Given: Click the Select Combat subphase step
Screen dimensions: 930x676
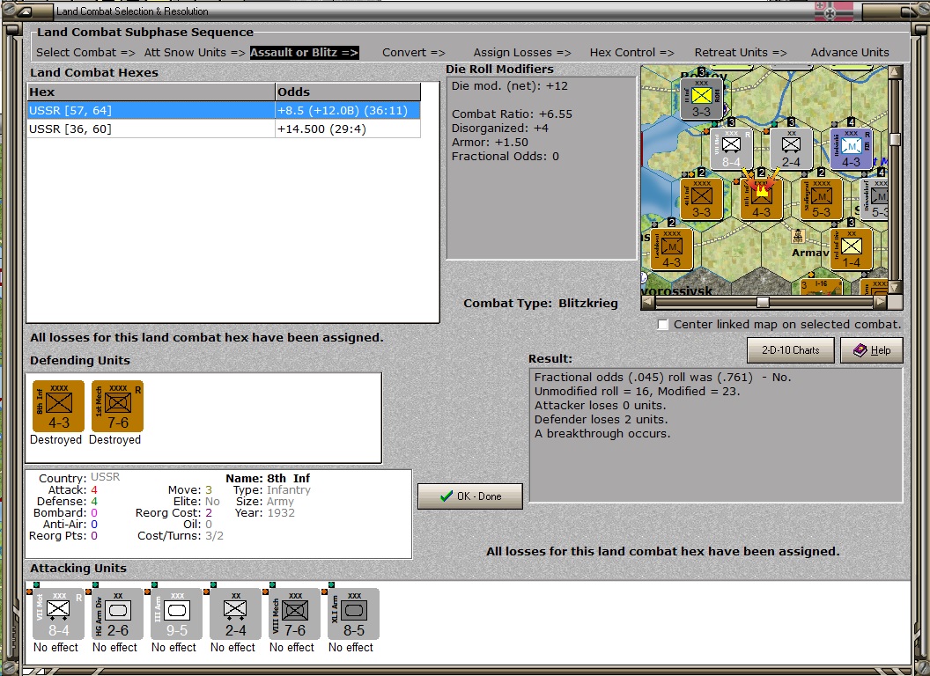Looking at the screenshot, I should [x=86, y=52].
